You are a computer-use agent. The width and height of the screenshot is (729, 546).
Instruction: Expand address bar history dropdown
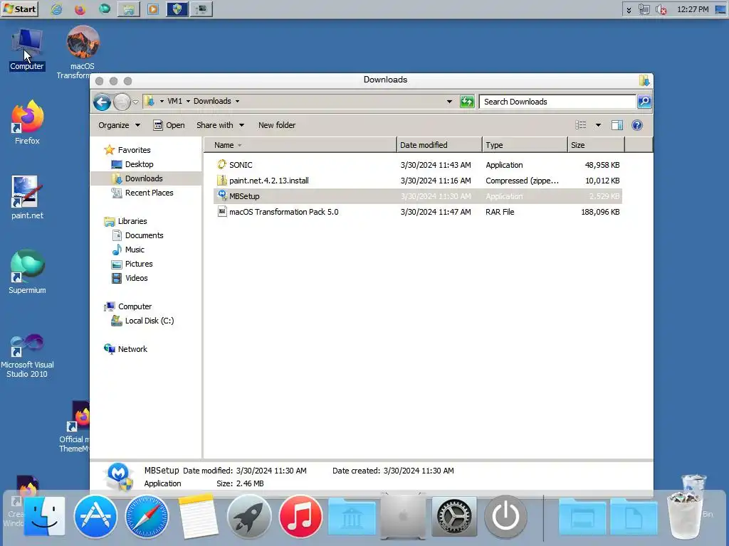[x=449, y=101]
